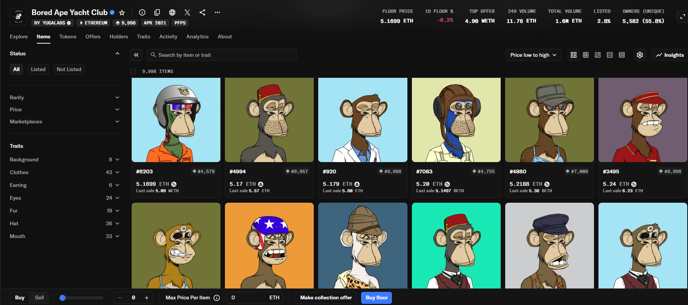Click Make collection offer
The width and height of the screenshot is (688, 305).
tap(326, 298)
